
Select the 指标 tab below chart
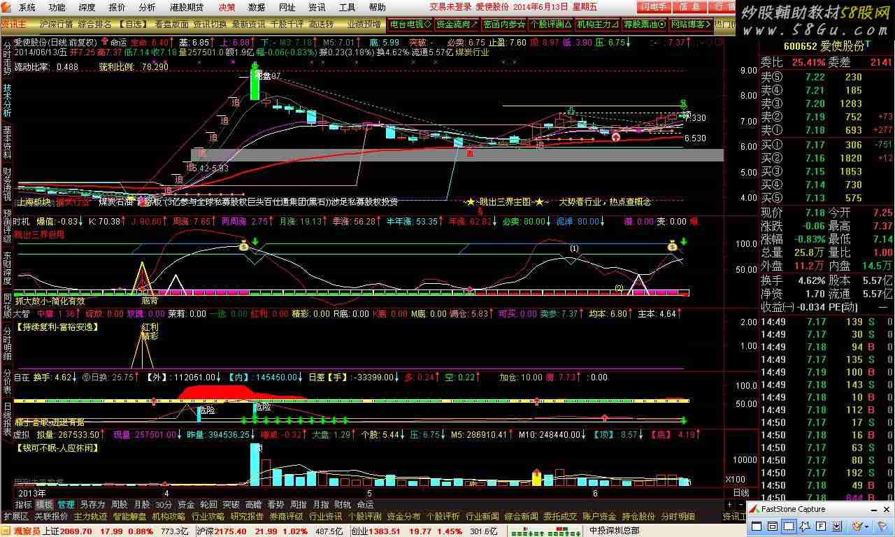click(23, 504)
